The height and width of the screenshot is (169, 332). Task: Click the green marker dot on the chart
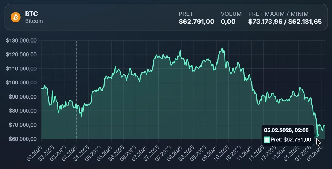317,135
